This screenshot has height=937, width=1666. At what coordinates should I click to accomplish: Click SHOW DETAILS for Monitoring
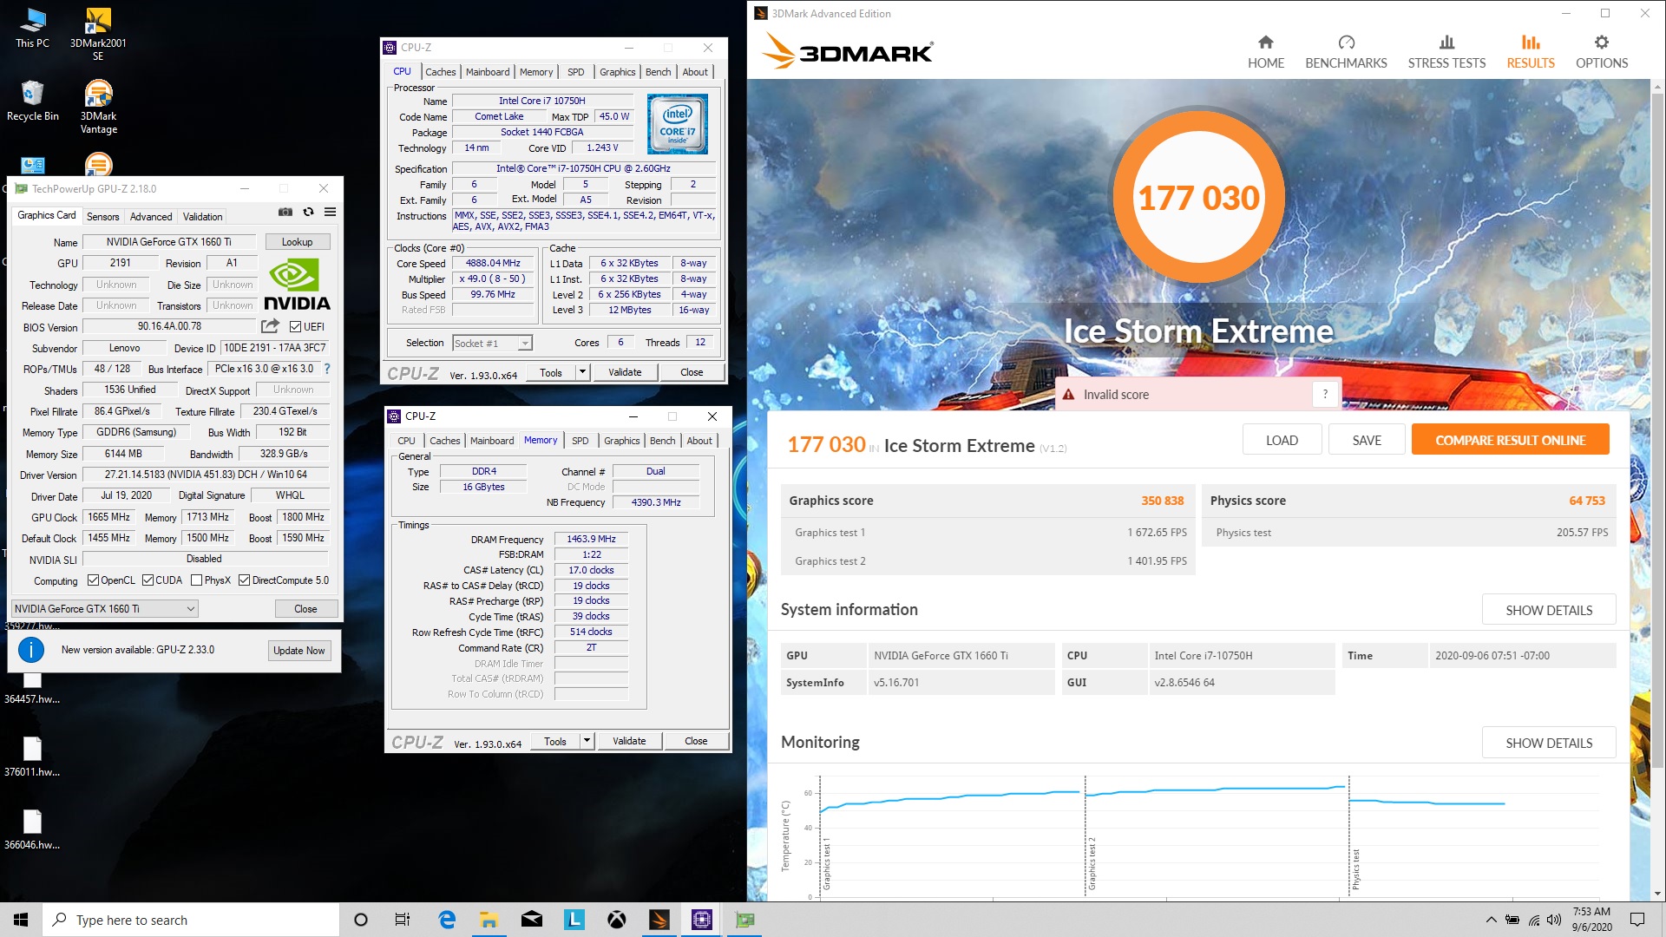click(x=1549, y=743)
